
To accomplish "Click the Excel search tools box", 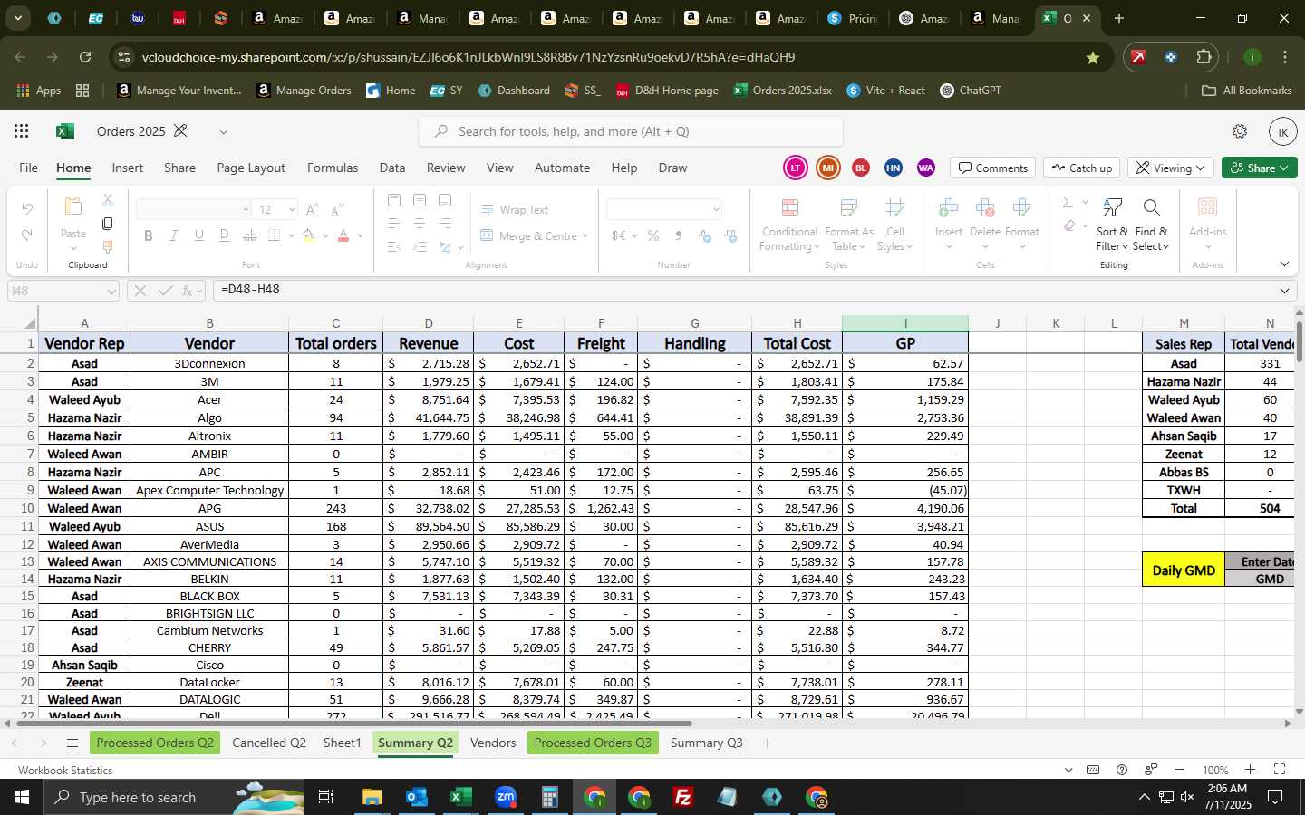I will [x=631, y=131].
